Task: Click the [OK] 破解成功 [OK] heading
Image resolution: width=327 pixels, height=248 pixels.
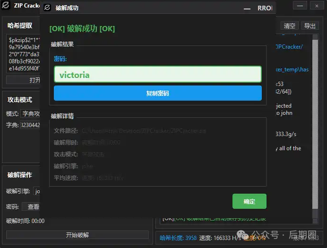Action: click(82, 29)
